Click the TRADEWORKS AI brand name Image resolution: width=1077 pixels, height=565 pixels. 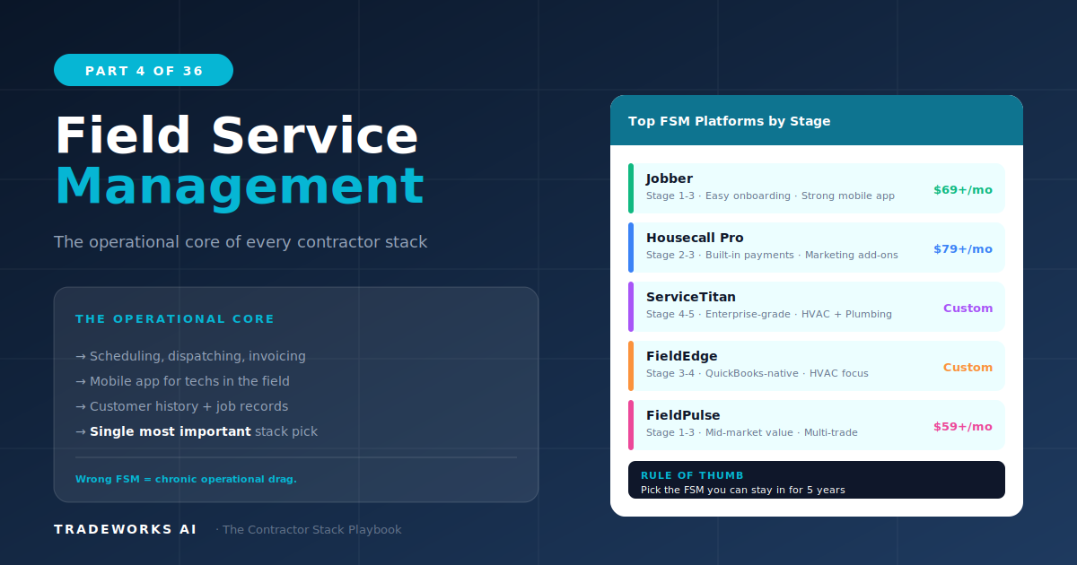(x=125, y=529)
